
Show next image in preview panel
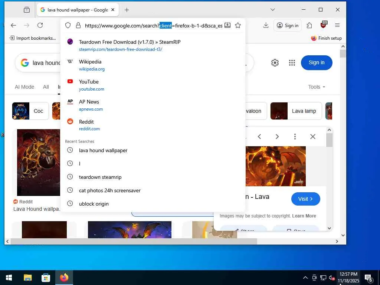277,137
